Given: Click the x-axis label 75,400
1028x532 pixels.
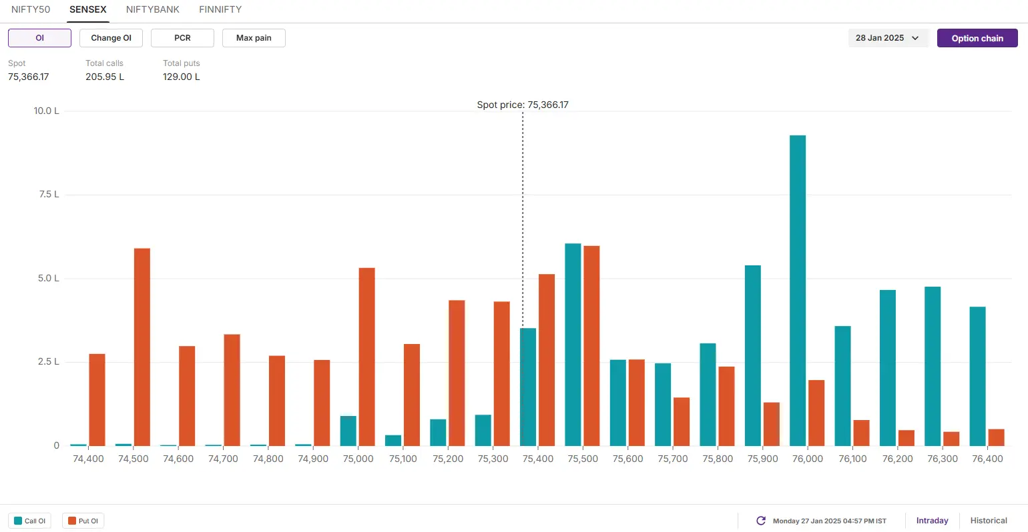Looking at the screenshot, I should pyautogui.click(x=537, y=459).
